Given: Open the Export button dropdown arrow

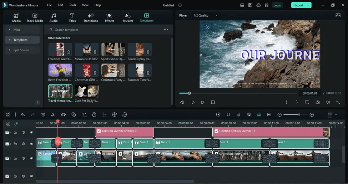Looking at the screenshot, I should [308, 5].
